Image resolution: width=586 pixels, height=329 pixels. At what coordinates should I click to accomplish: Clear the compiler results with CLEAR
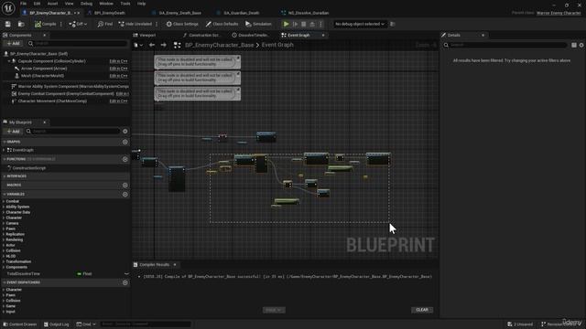[x=422, y=310]
